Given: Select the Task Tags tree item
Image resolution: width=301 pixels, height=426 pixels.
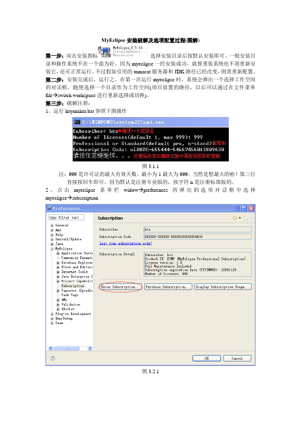Looking at the screenshot, I should (x=70, y=295).
